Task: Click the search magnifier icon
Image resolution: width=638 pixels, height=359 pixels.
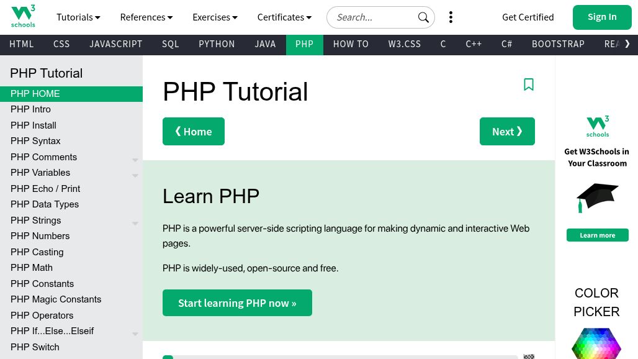Action: (423, 17)
